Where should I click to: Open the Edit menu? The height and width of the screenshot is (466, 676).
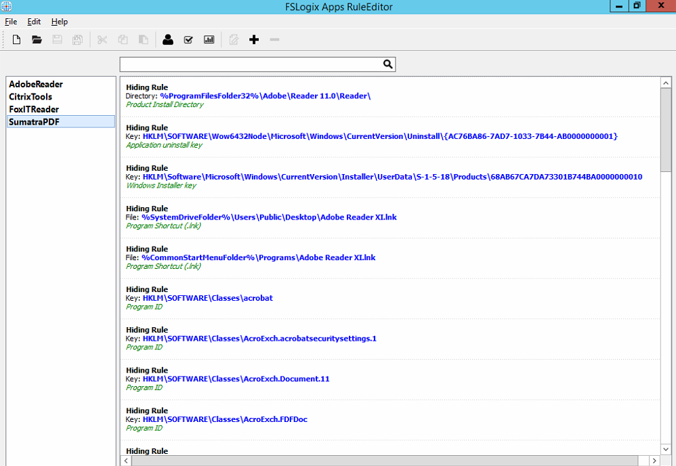point(34,22)
